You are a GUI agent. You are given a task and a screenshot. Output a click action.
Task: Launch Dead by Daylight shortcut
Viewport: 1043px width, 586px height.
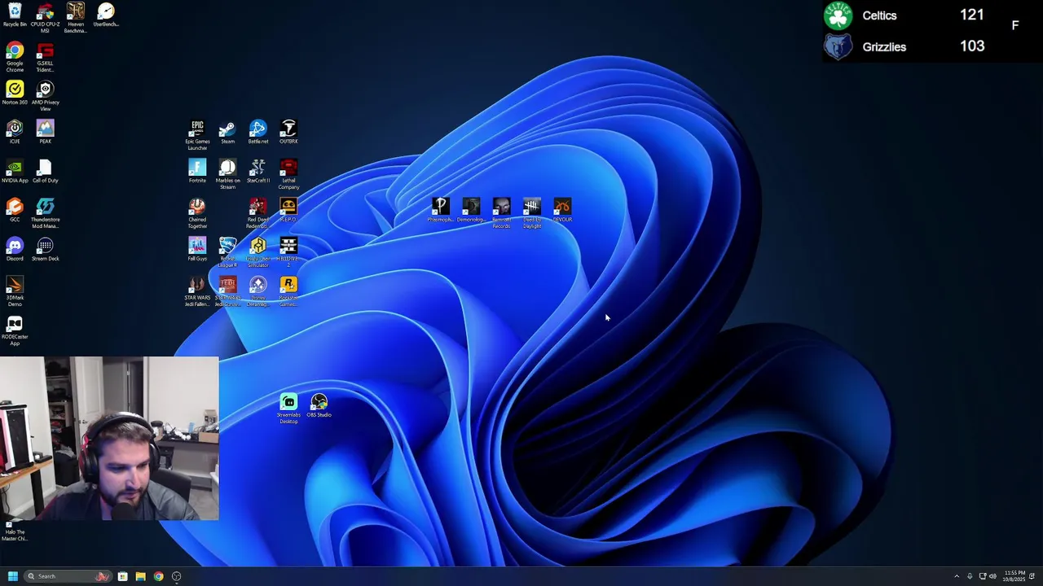click(x=532, y=213)
